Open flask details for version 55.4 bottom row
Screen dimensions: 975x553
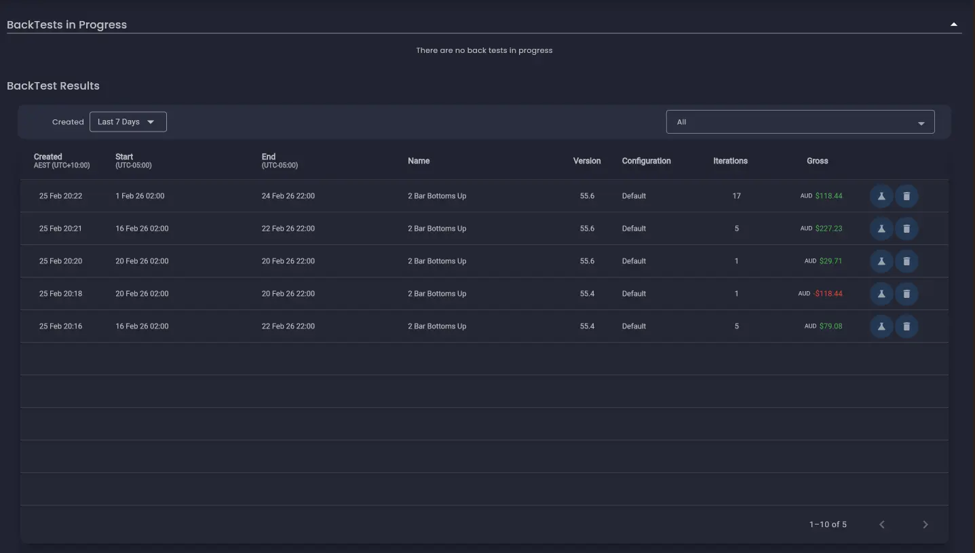[881, 326]
